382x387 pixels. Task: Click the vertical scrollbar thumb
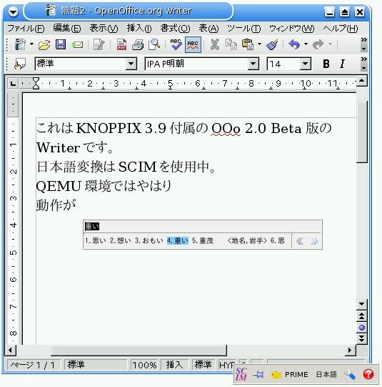361,132
